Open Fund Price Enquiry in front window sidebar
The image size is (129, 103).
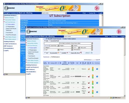33,58
